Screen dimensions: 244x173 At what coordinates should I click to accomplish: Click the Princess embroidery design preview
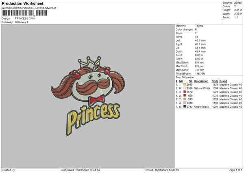tap(88, 96)
